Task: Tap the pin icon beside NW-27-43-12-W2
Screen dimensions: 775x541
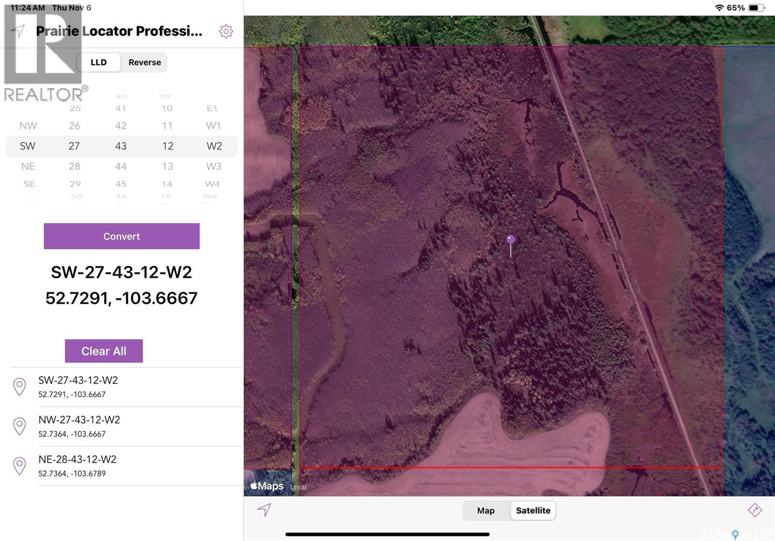Action: click(19, 426)
